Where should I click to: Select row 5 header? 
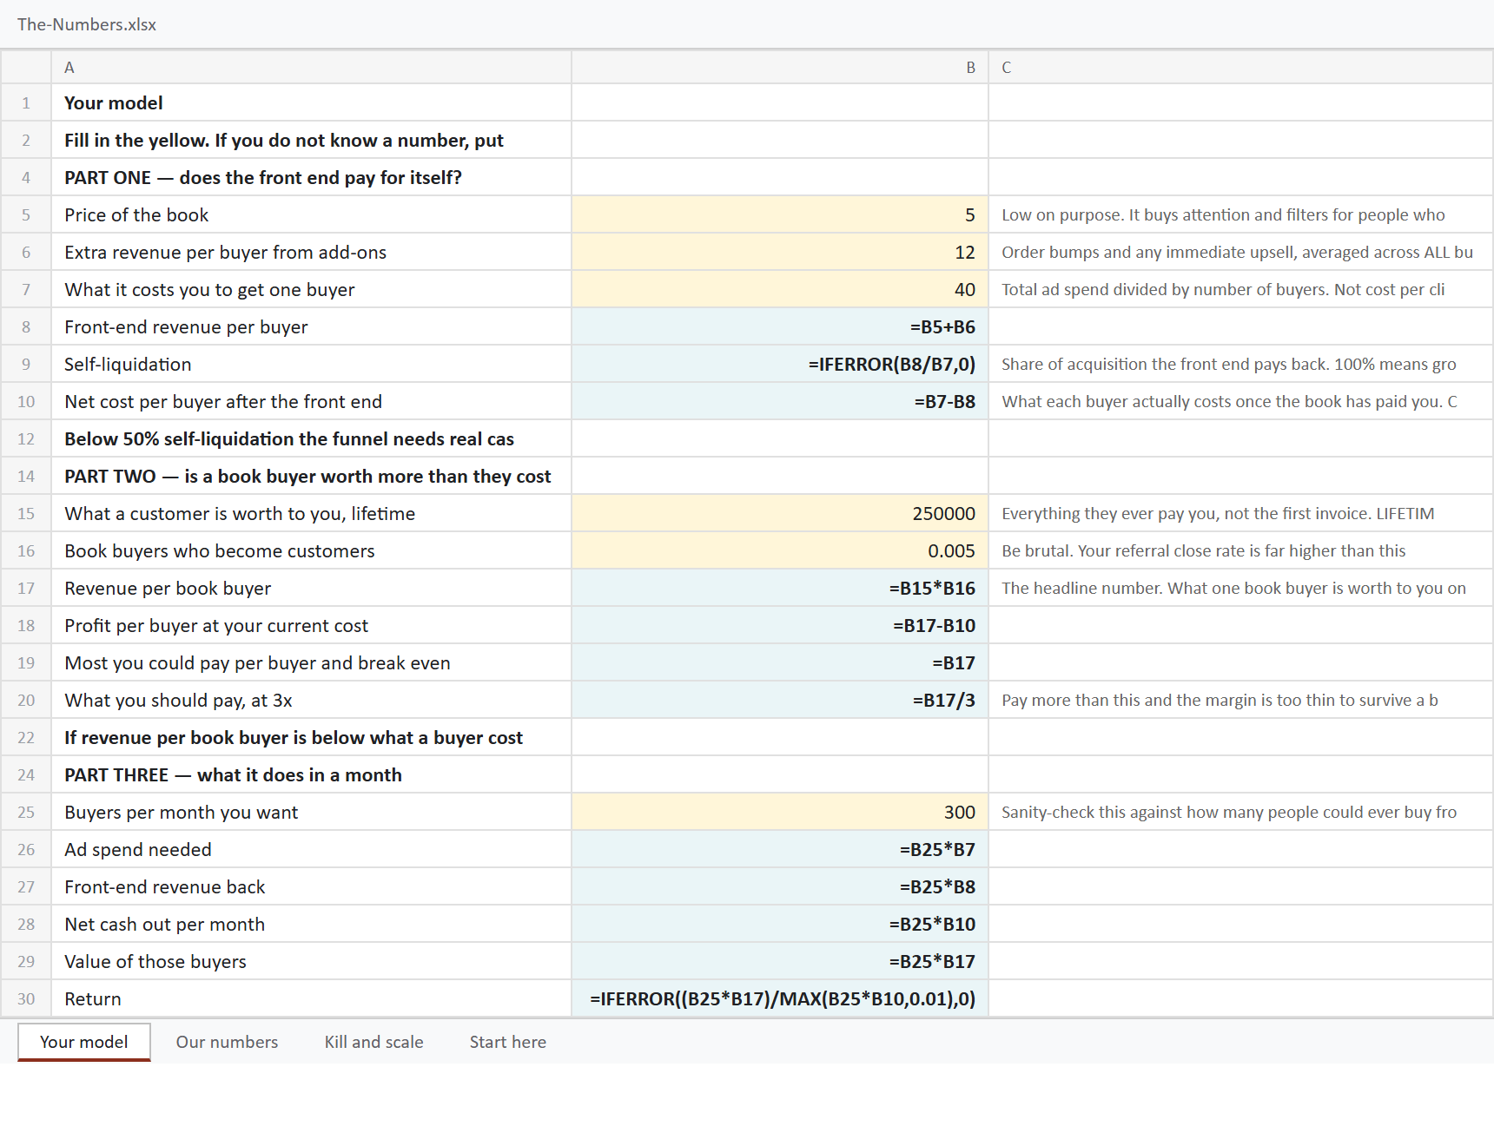click(x=26, y=214)
